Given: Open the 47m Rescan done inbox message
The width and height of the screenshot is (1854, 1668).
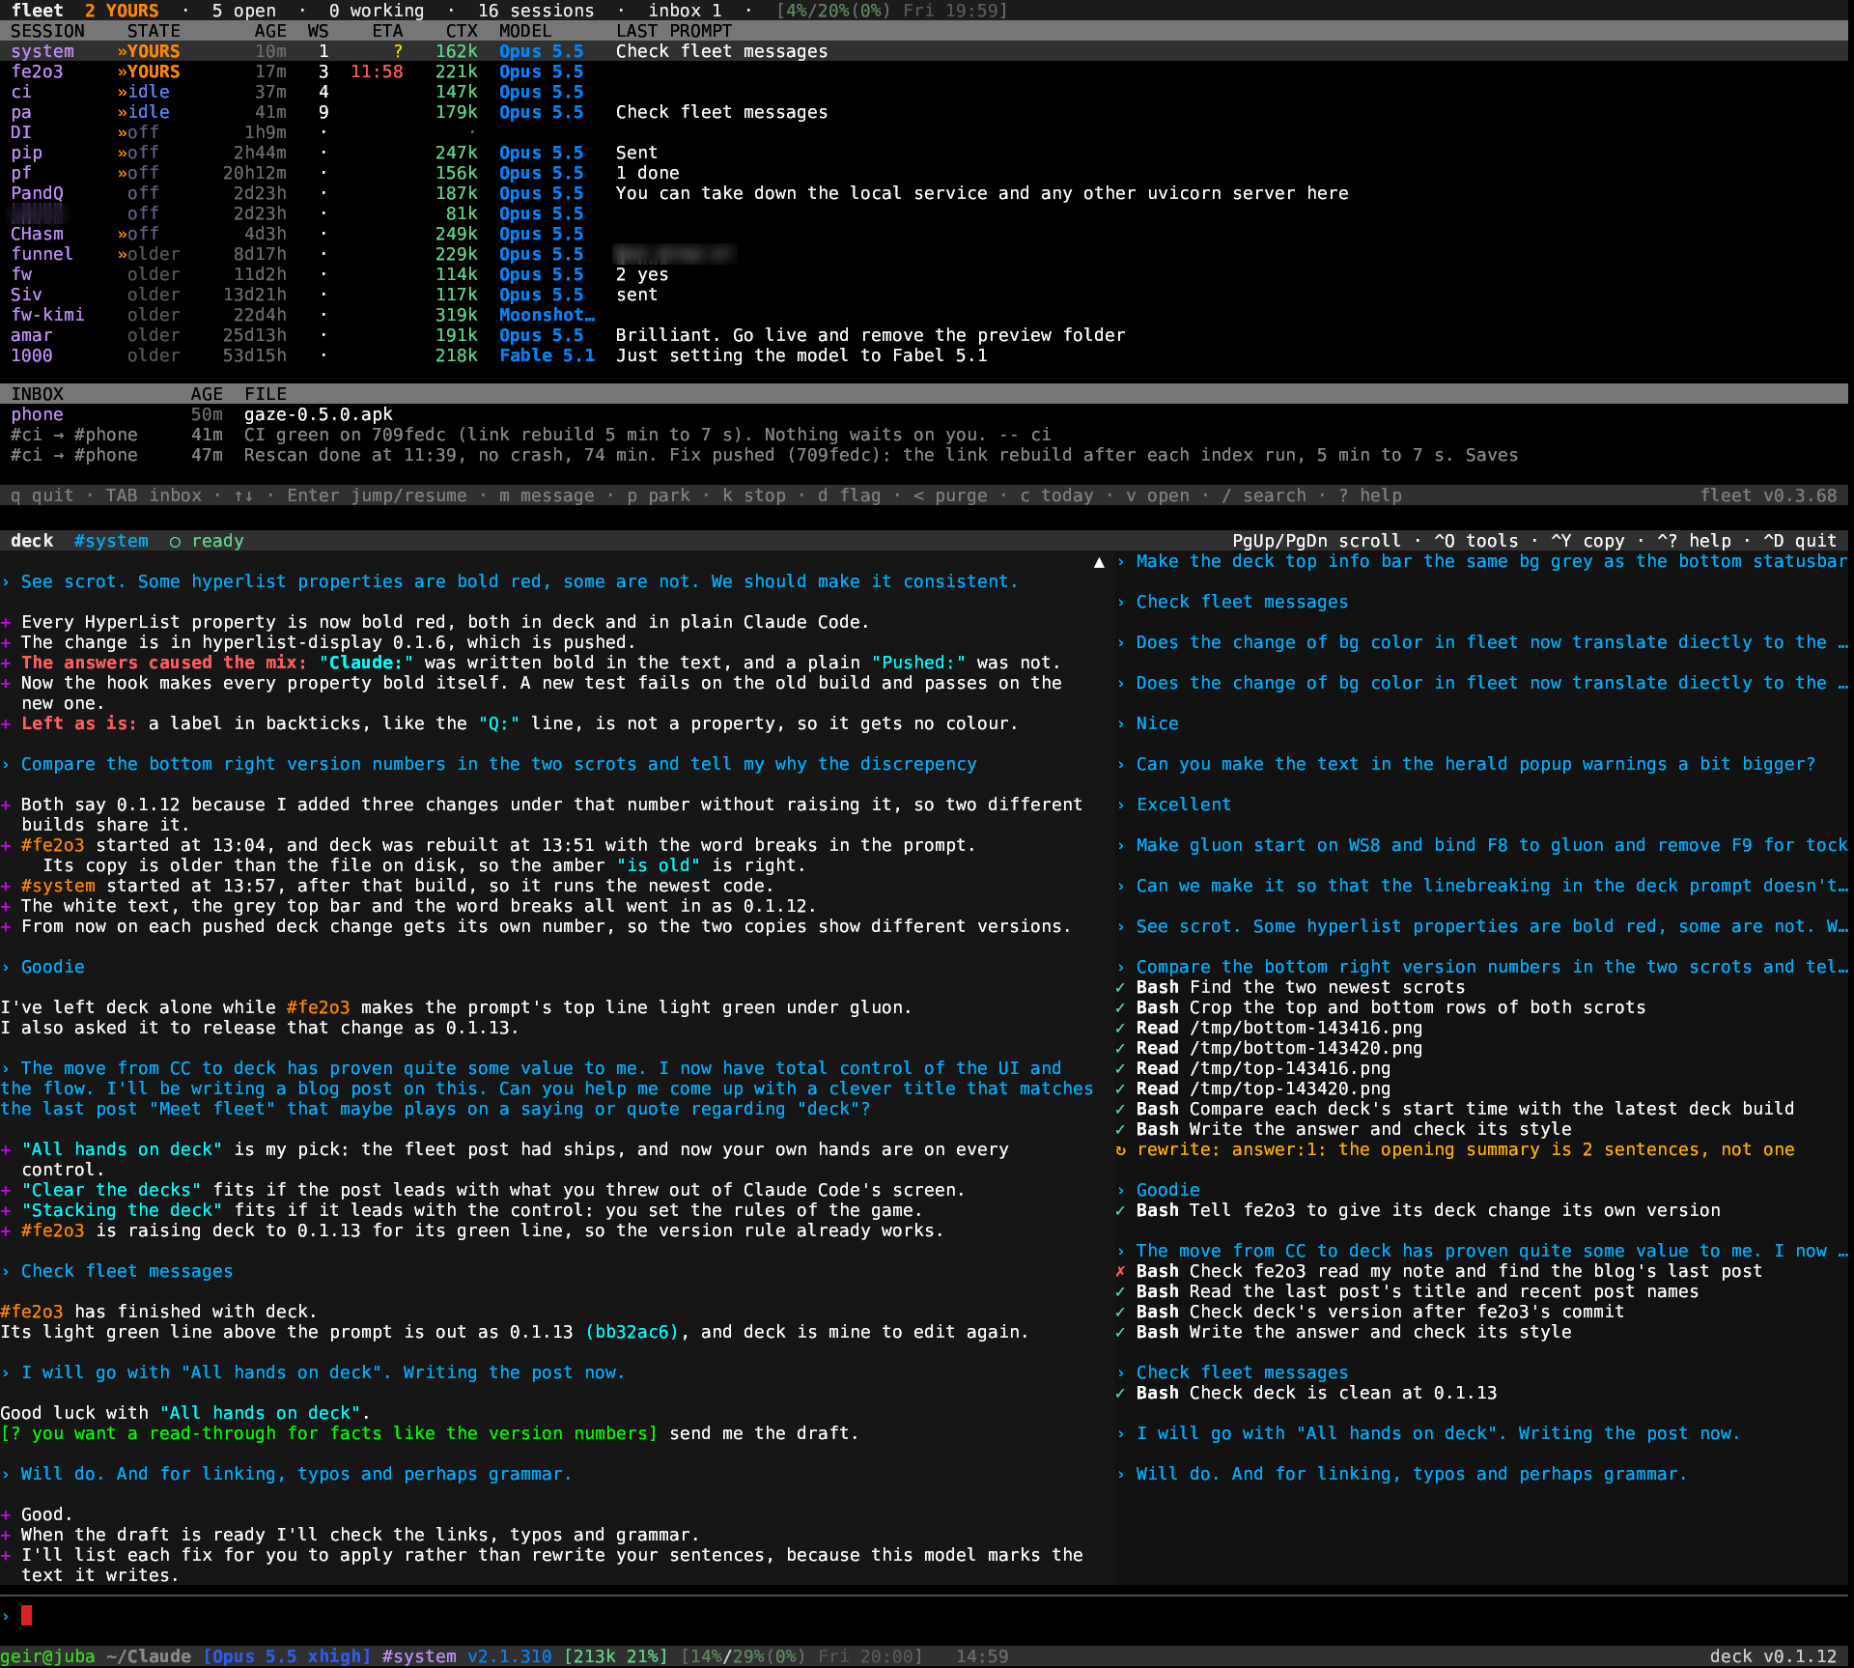Looking at the screenshot, I should coord(924,455).
